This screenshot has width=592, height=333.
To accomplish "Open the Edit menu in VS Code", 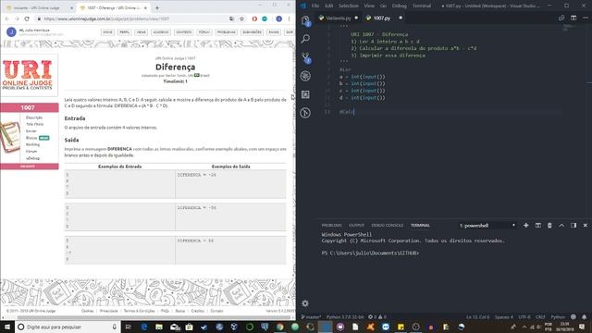I will point(329,6).
